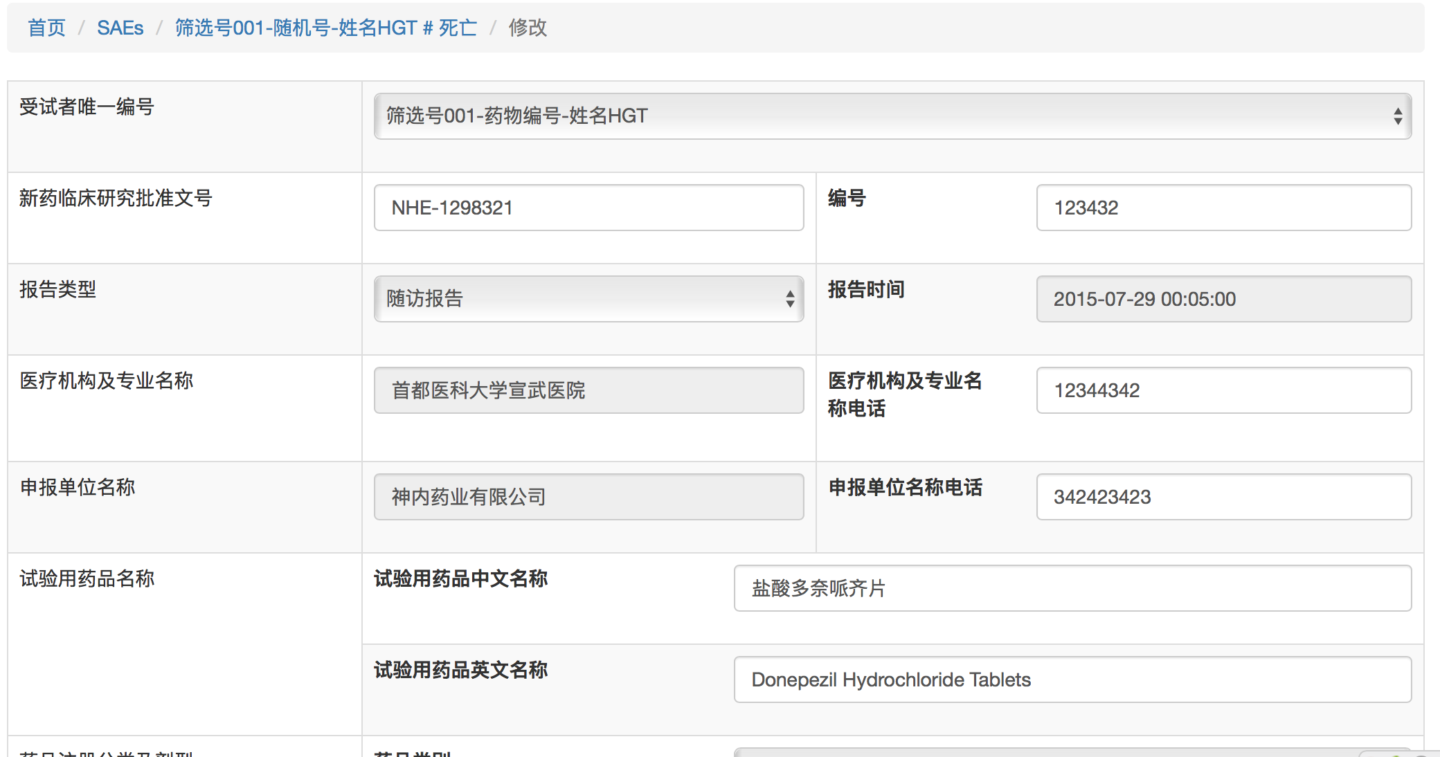The image size is (1440, 757).
Task: Click the 试验用药品中文名称 label
Action: click(x=460, y=578)
